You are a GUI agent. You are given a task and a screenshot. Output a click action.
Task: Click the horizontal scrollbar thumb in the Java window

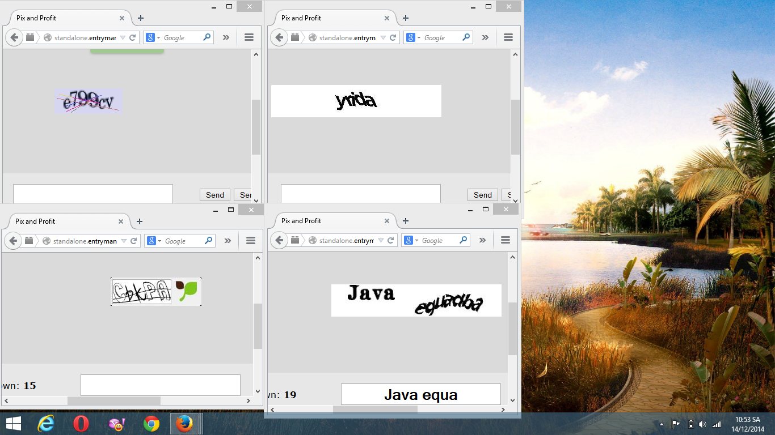point(375,410)
